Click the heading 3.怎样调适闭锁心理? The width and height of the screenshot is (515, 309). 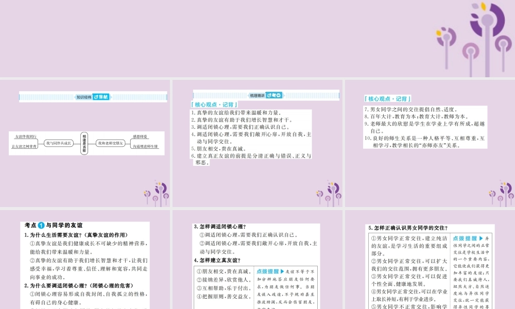click(220, 227)
